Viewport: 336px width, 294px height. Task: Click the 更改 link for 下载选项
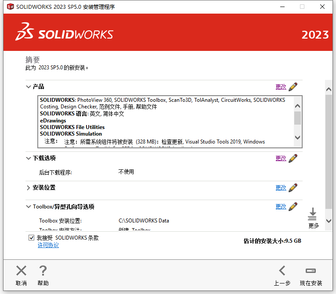[281, 158]
